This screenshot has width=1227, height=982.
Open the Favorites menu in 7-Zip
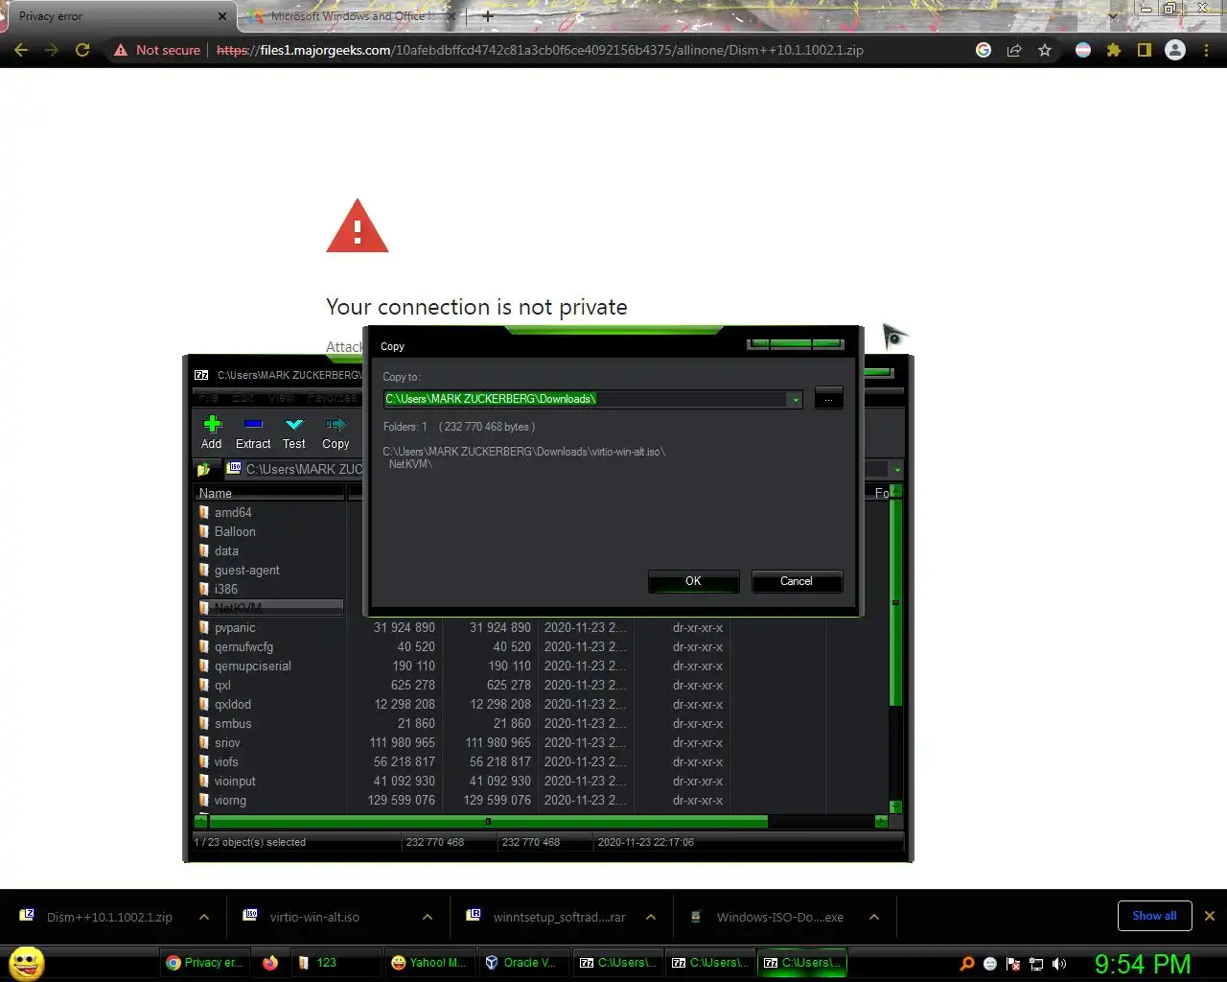pos(332,397)
